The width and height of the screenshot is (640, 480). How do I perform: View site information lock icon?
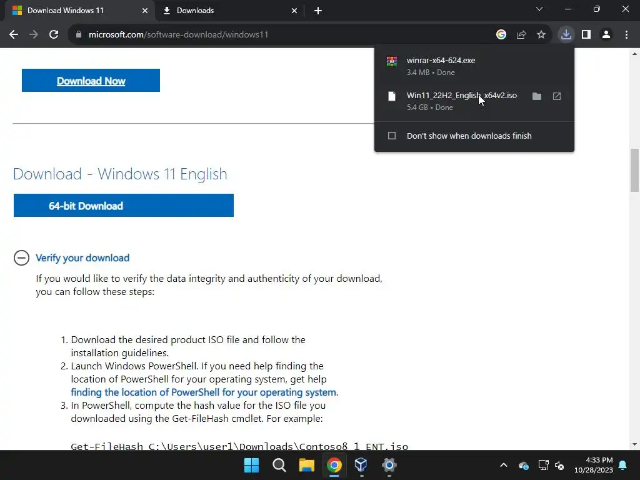tap(79, 35)
